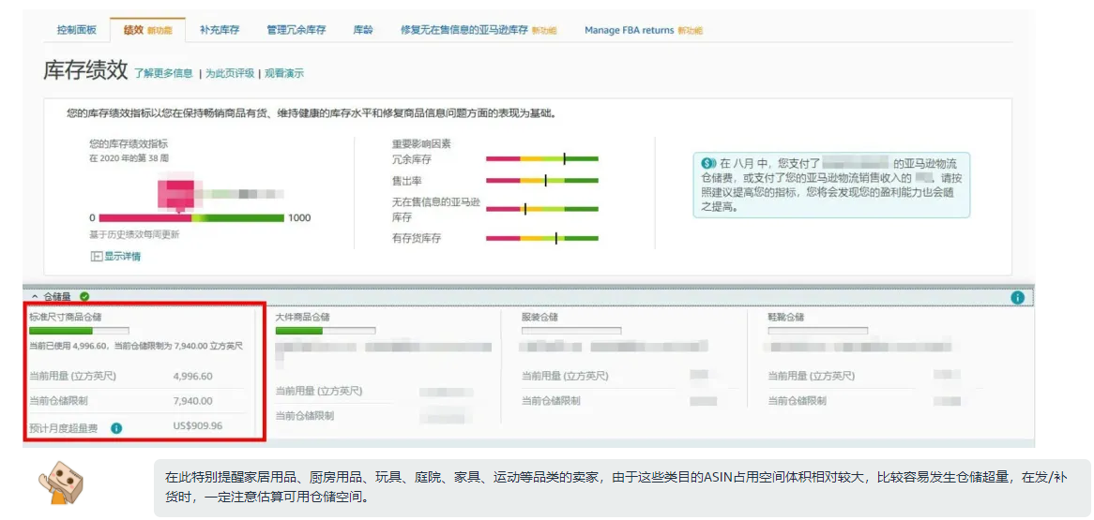
Task: Click the 在 2020 年的第 38 周 text
Action: (x=129, y=158)
